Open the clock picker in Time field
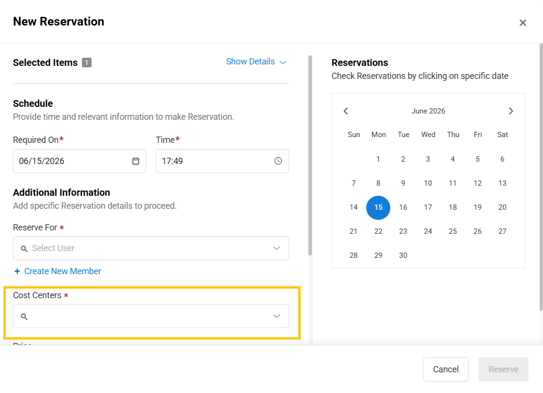The width and height of the screenshot is (543, 393). point(278,161)
